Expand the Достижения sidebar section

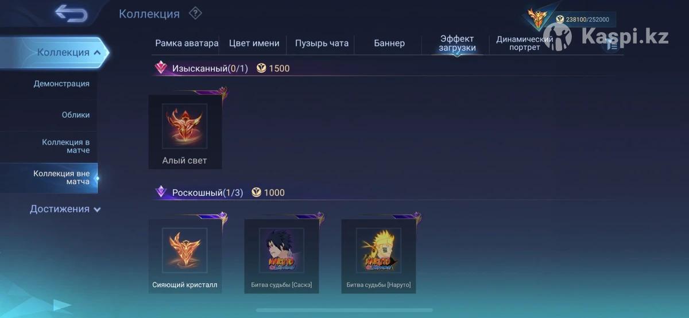[65, 209]
